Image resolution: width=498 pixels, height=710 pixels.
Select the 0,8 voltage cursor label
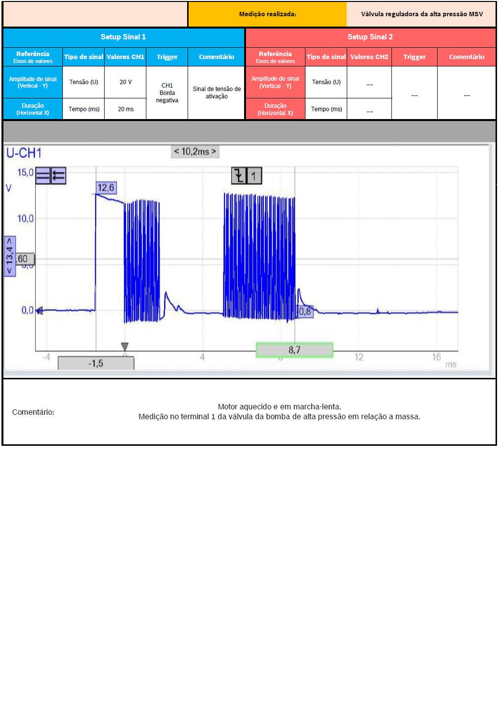[x=305, y=311]
